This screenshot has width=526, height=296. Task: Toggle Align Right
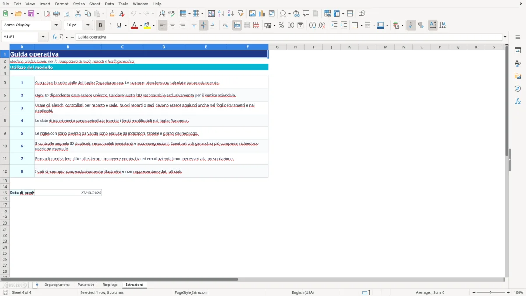click(182, 25)
